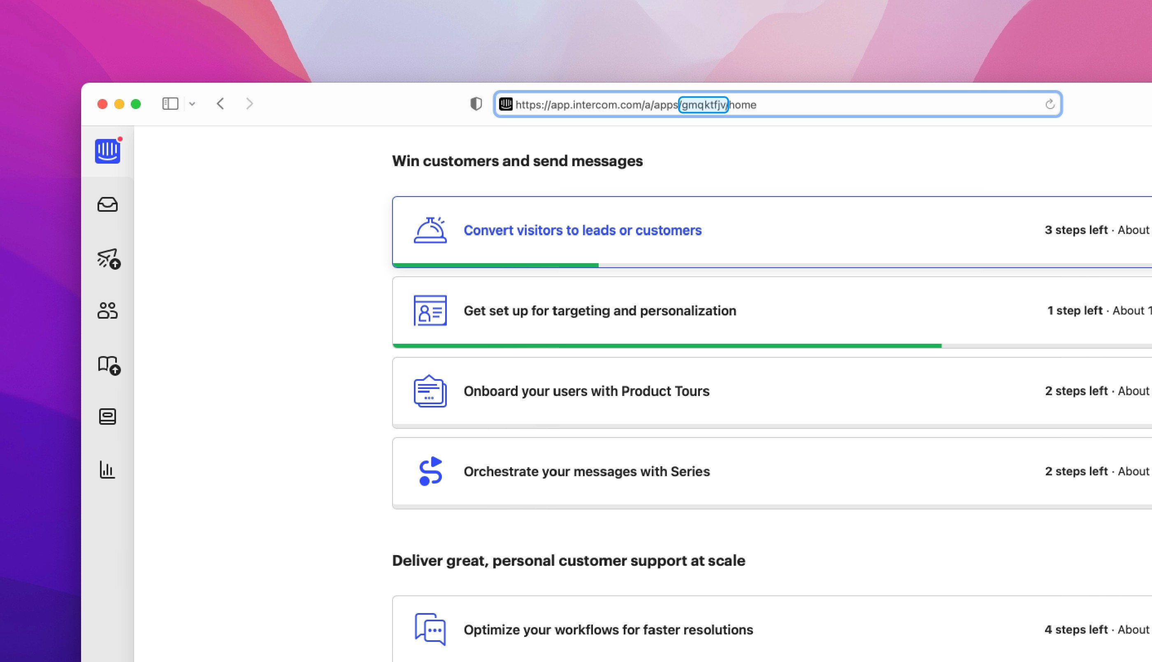Open the Reports bar chart icon
The width and height of the screenshot is (1152, 662).
pyautogui.click(x=107, y=470)
